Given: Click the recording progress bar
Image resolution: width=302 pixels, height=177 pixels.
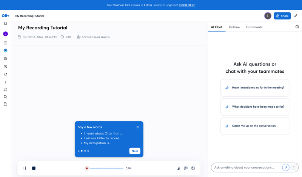Looking at the screenshot, I should pyautogui.click(x=106, y=168).
